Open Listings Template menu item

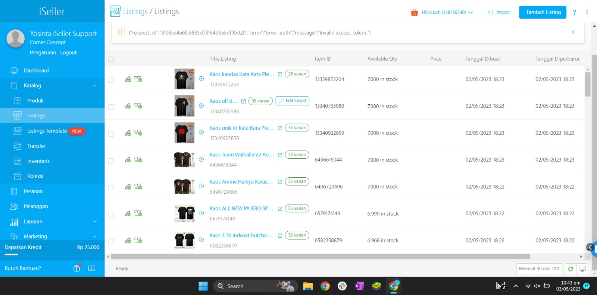pos(47,131)
